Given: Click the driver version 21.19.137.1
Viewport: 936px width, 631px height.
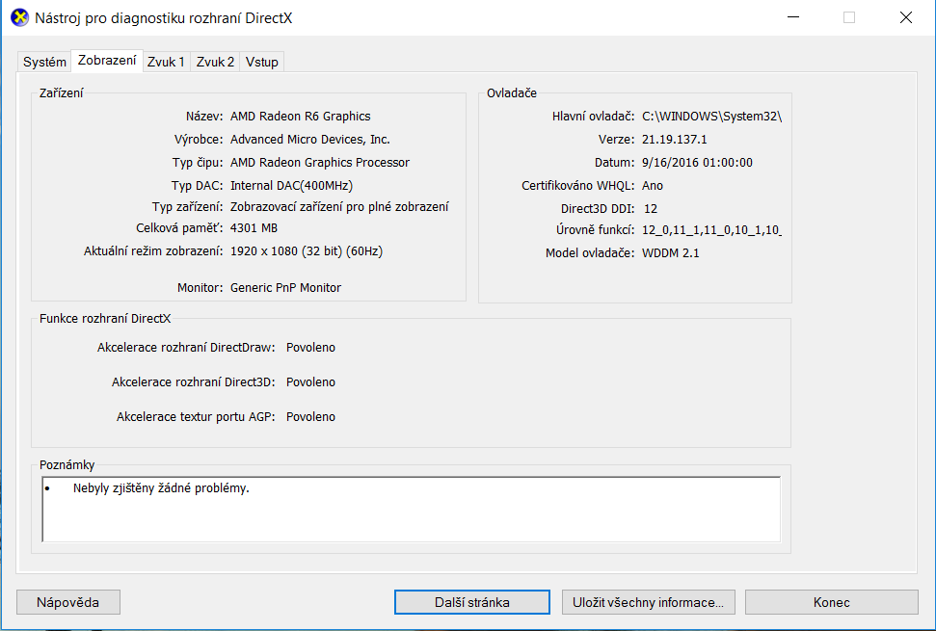Looking at the screenshot, I should pyautogui.click(x=674, y=140).
